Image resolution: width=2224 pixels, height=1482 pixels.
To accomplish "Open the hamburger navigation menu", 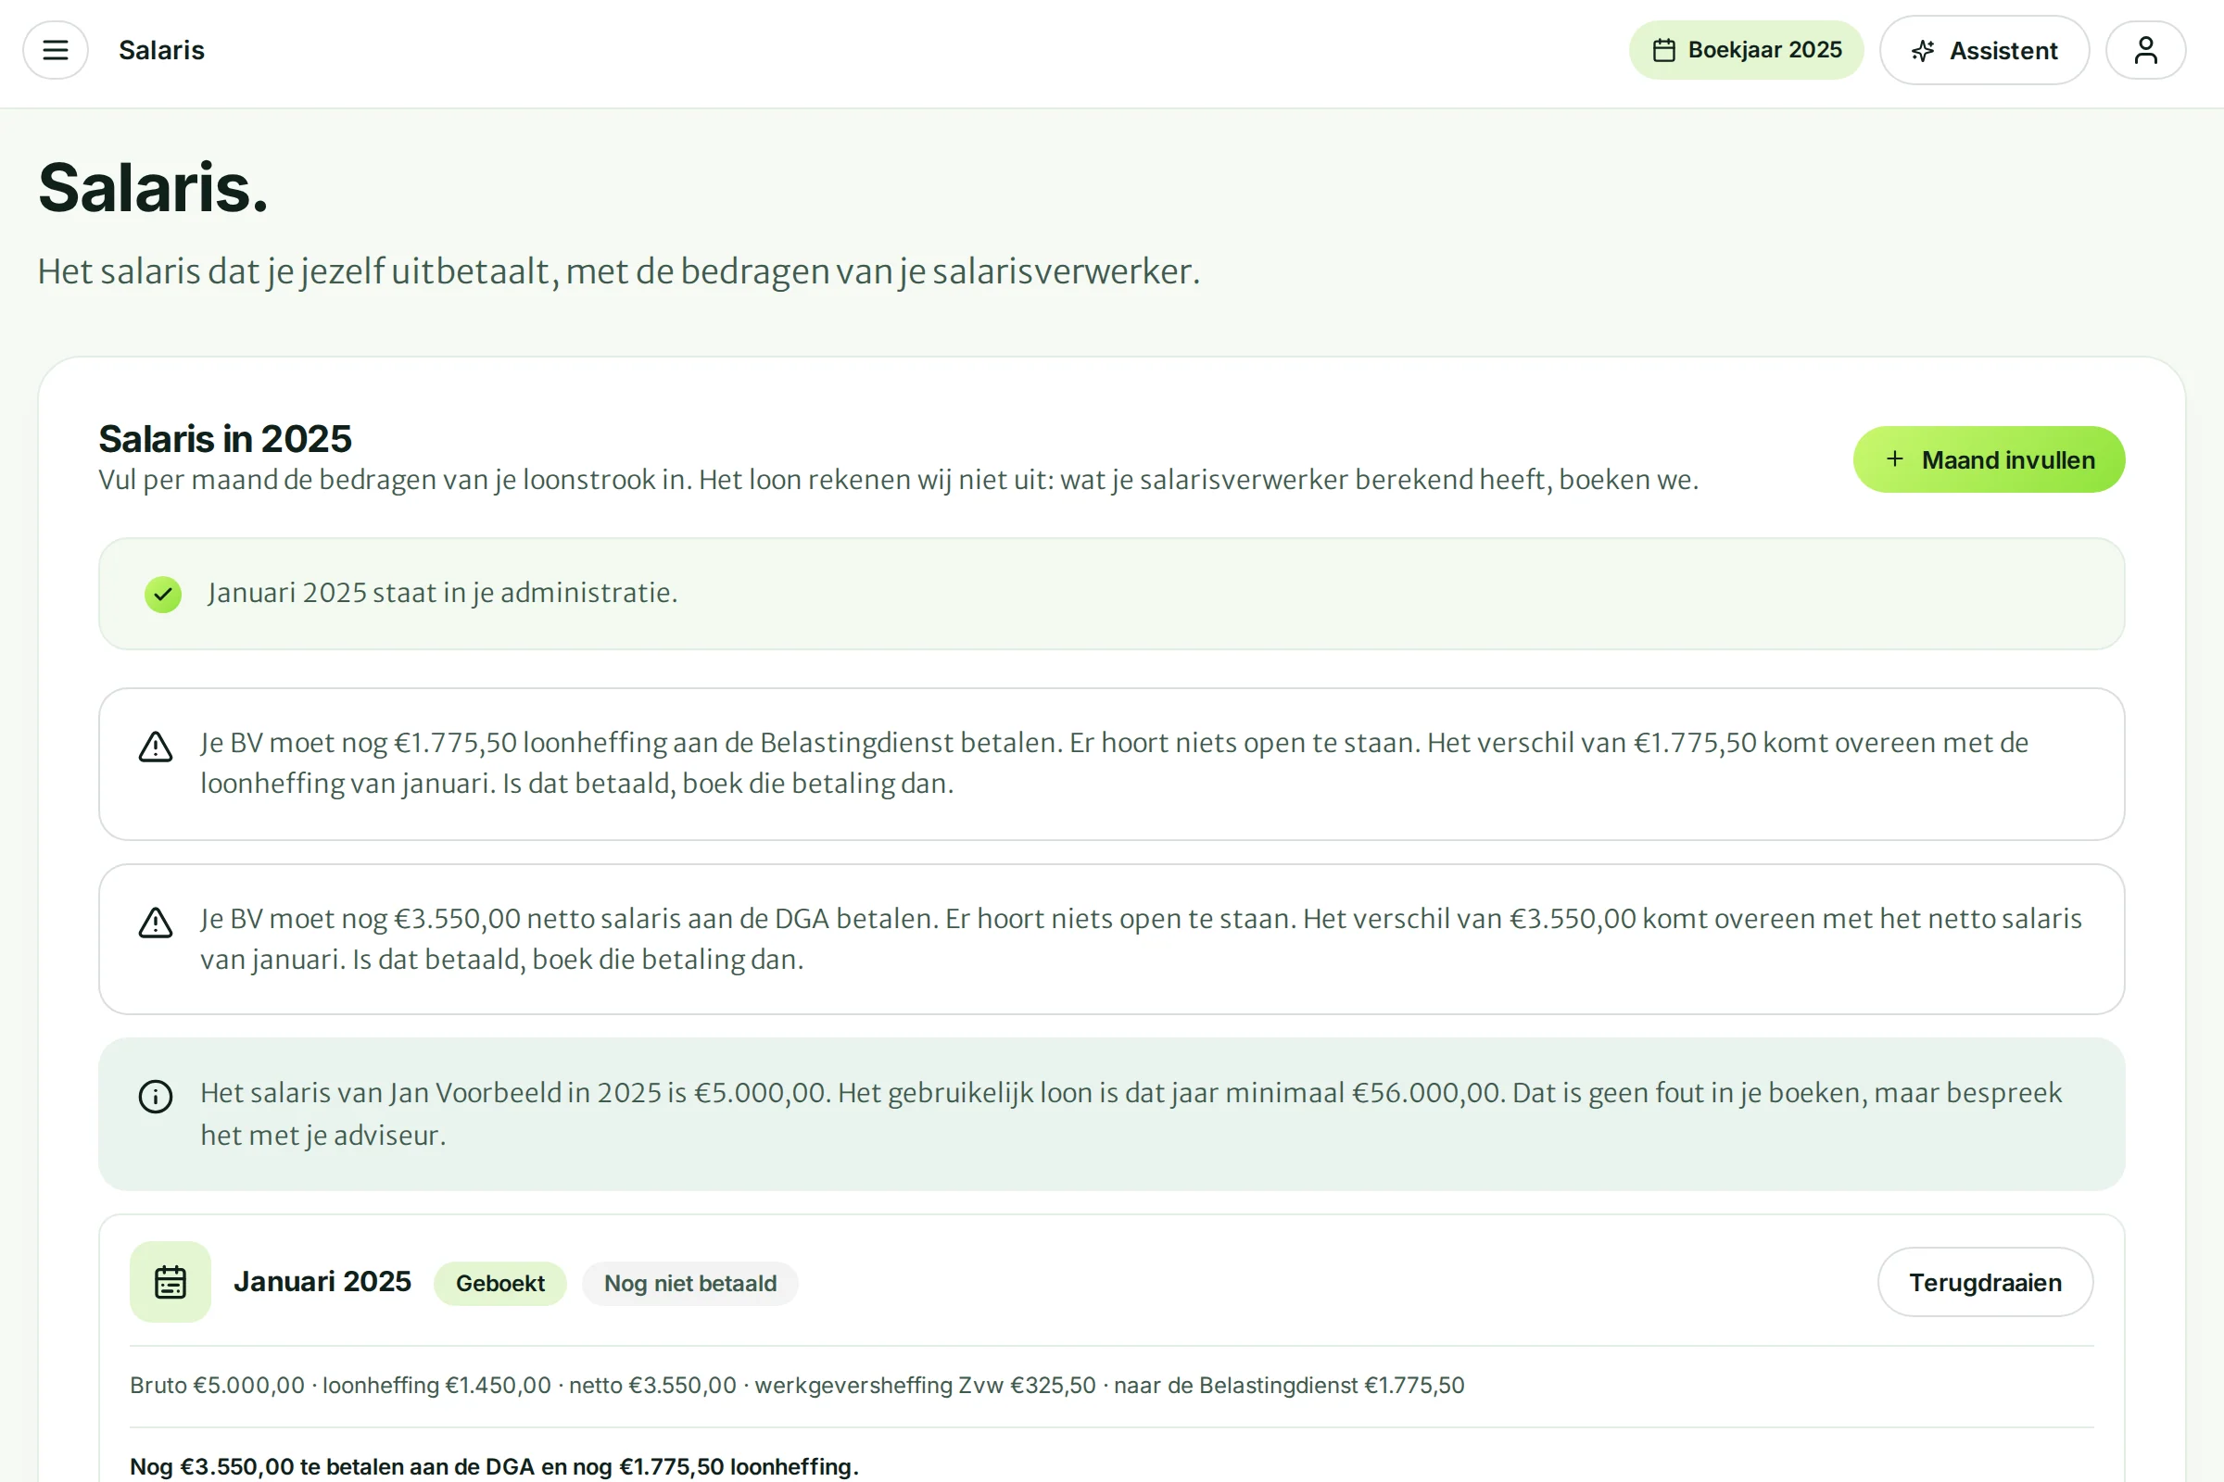I will point(56,50).
